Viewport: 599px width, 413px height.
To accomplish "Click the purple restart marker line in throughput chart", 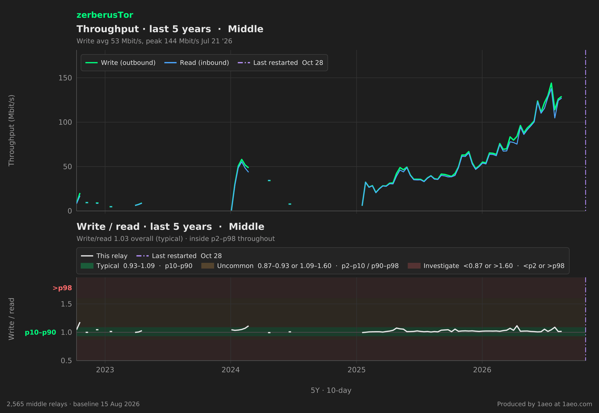I will (x=585, y=130).
